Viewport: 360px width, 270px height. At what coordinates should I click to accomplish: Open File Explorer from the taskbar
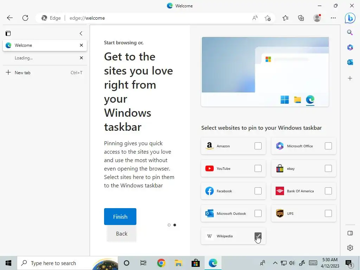pyautogui.click(x=178, y=263)
